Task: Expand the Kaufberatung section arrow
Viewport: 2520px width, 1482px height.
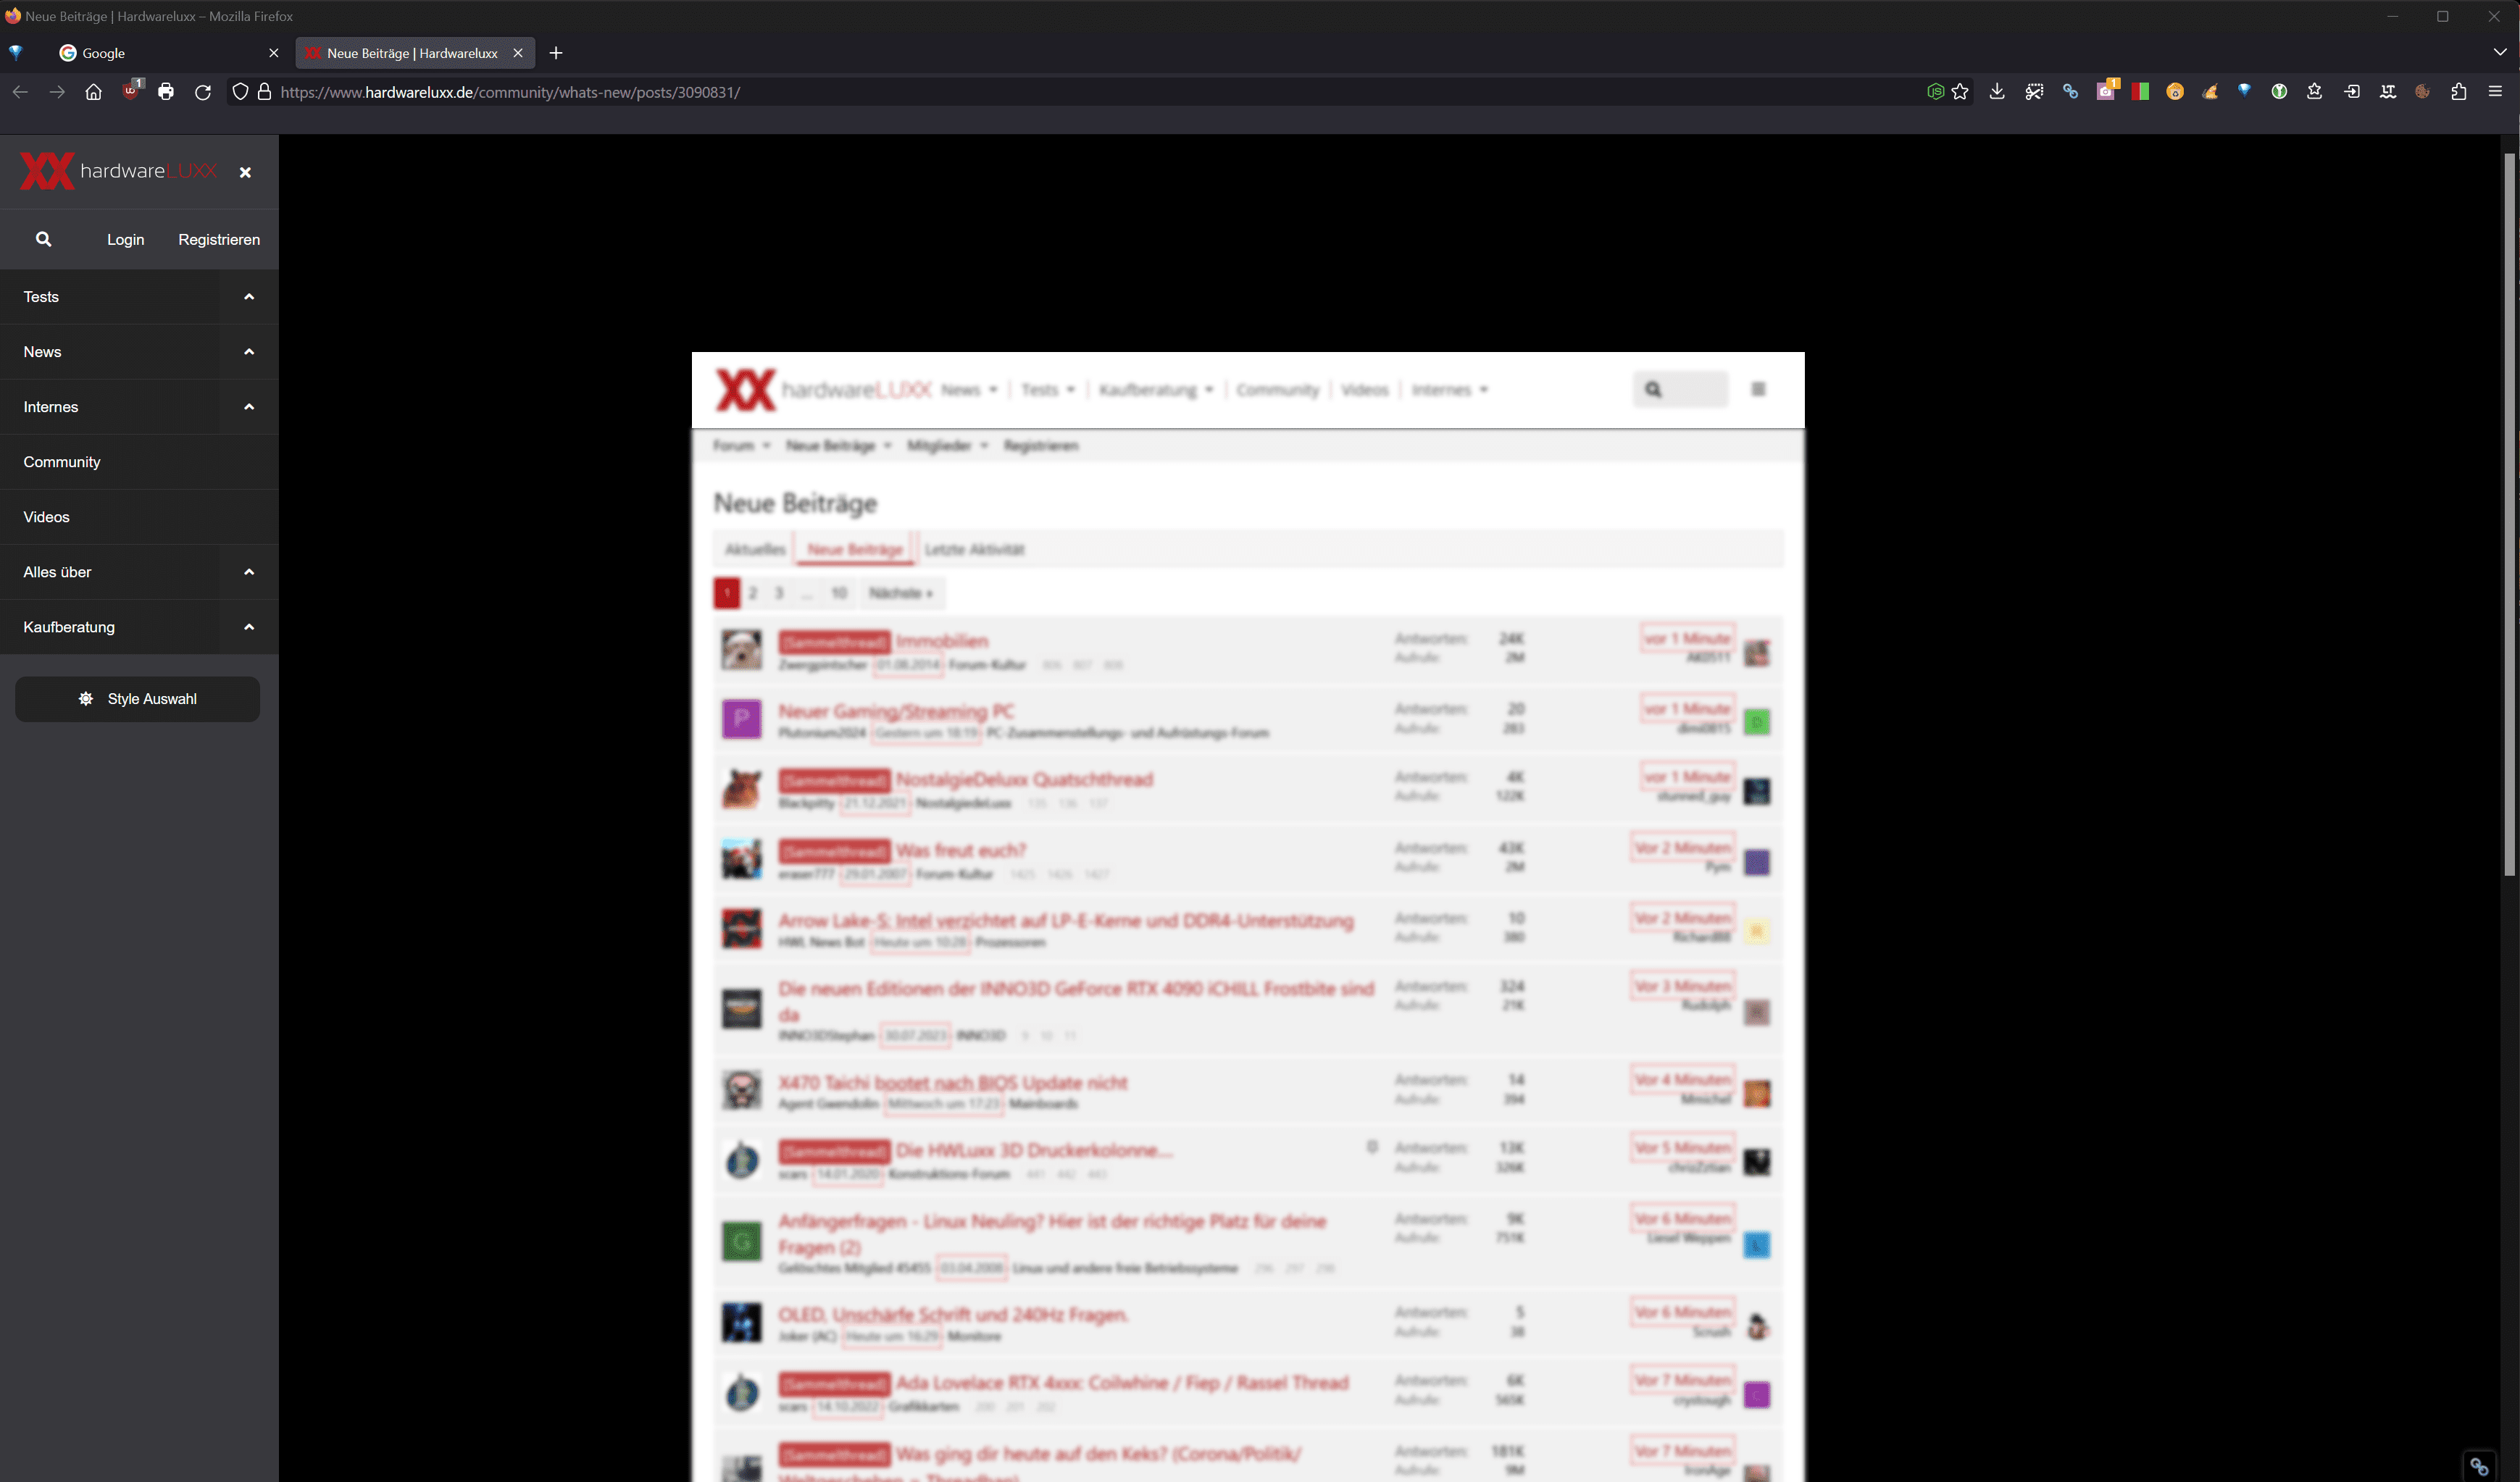Action: pyautogui.click(x=249, y=627)
